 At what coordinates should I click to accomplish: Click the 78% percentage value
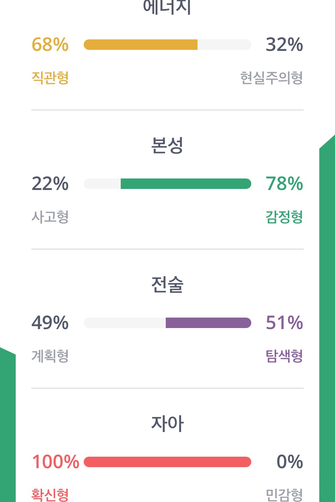click(284, 184)
